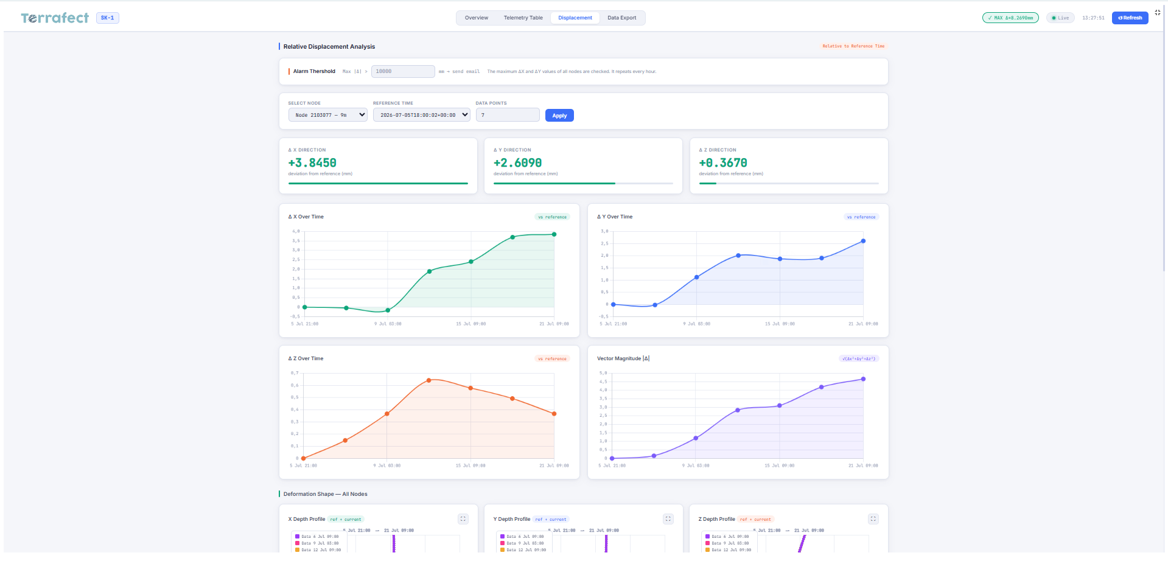Image resolution: width=1168 pixels, height=575 pixels.
Task: Click the purple Data 6 Jul swatch in Z Depth Profile legend
Action: (707, 537)
